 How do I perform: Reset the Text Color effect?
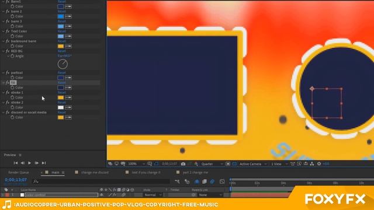tap(62, 31)
